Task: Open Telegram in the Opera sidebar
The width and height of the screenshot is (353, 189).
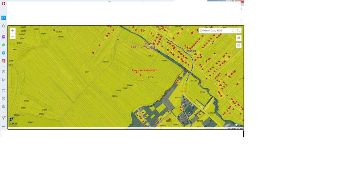Action: [x=4, y=53]
